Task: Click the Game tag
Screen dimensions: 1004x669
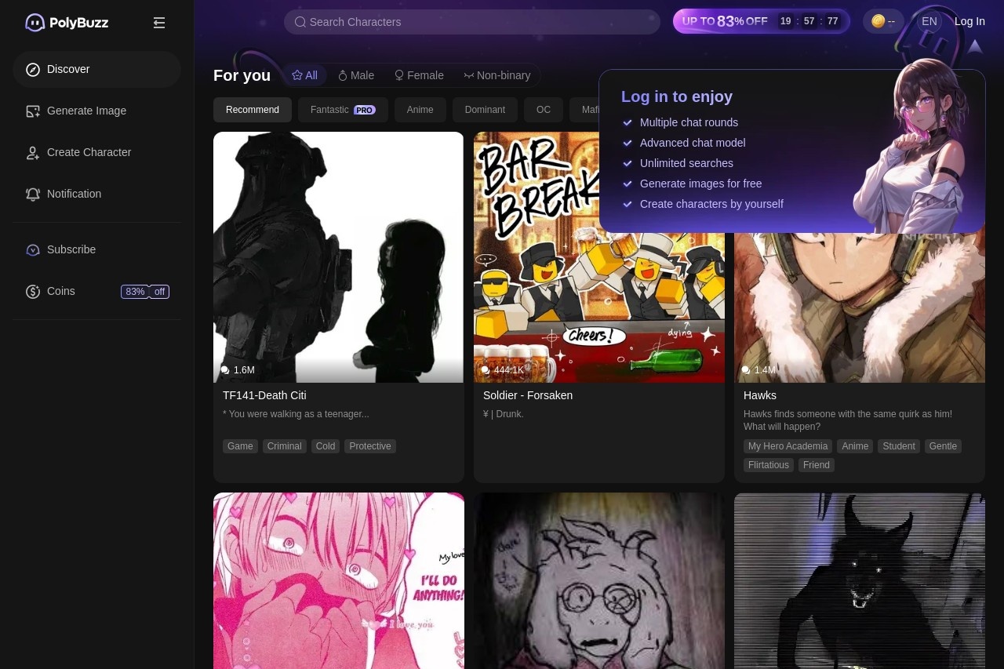Action: 240,446
